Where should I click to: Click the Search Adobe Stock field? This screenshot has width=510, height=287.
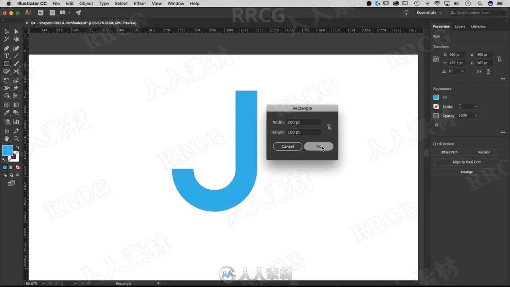pyautogui.click(x=477, y=13)
